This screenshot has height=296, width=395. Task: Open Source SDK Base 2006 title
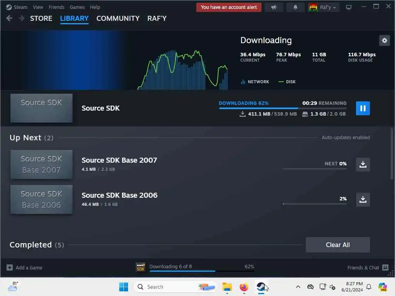coord(120,195)
